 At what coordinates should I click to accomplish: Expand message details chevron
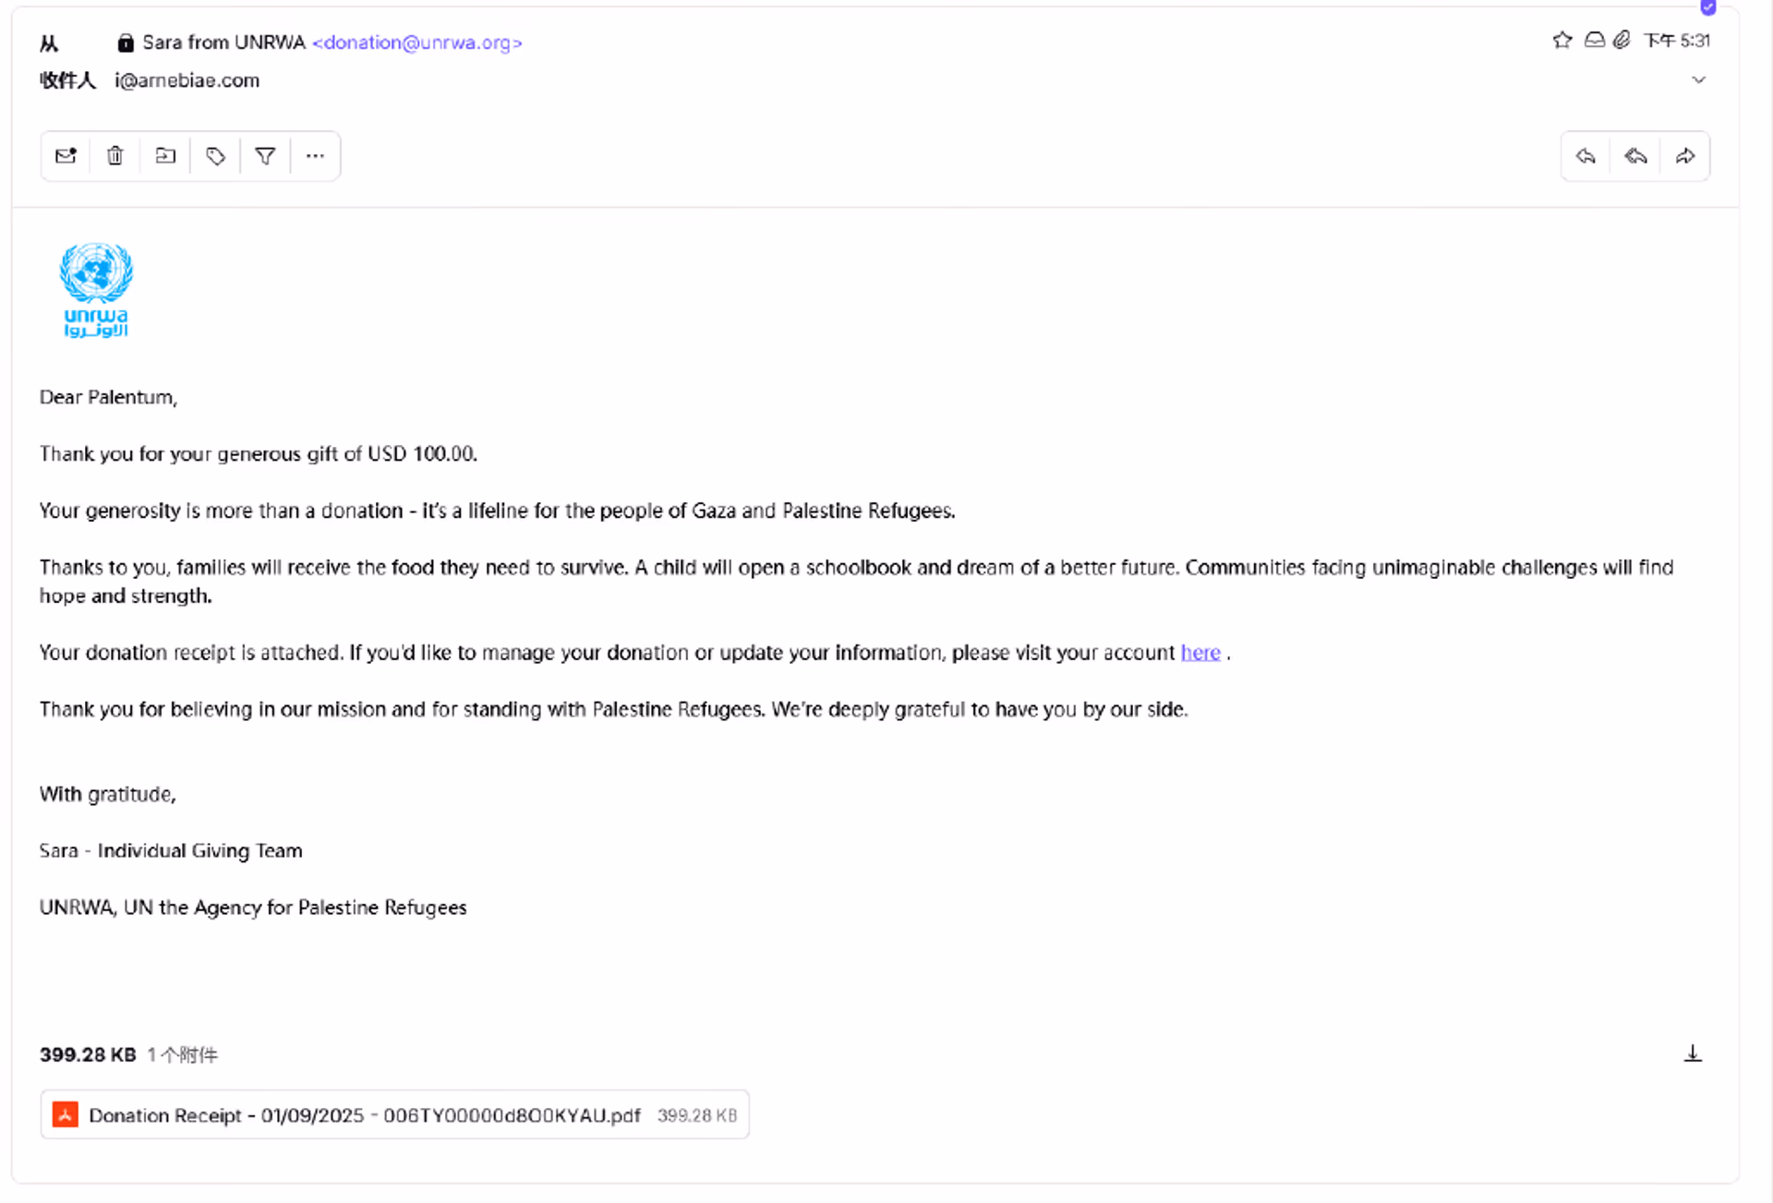tap(1698, 80)
